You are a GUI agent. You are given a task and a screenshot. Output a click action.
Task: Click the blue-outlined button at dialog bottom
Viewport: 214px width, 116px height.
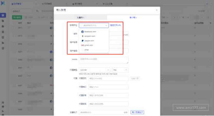click(137, 112)
